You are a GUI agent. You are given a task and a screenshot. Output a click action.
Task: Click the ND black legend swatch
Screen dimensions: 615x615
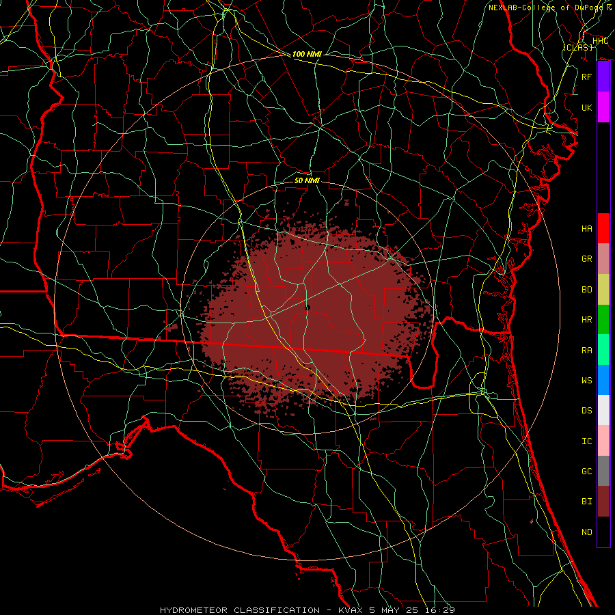pyautogui.click(x=603, y=532)
